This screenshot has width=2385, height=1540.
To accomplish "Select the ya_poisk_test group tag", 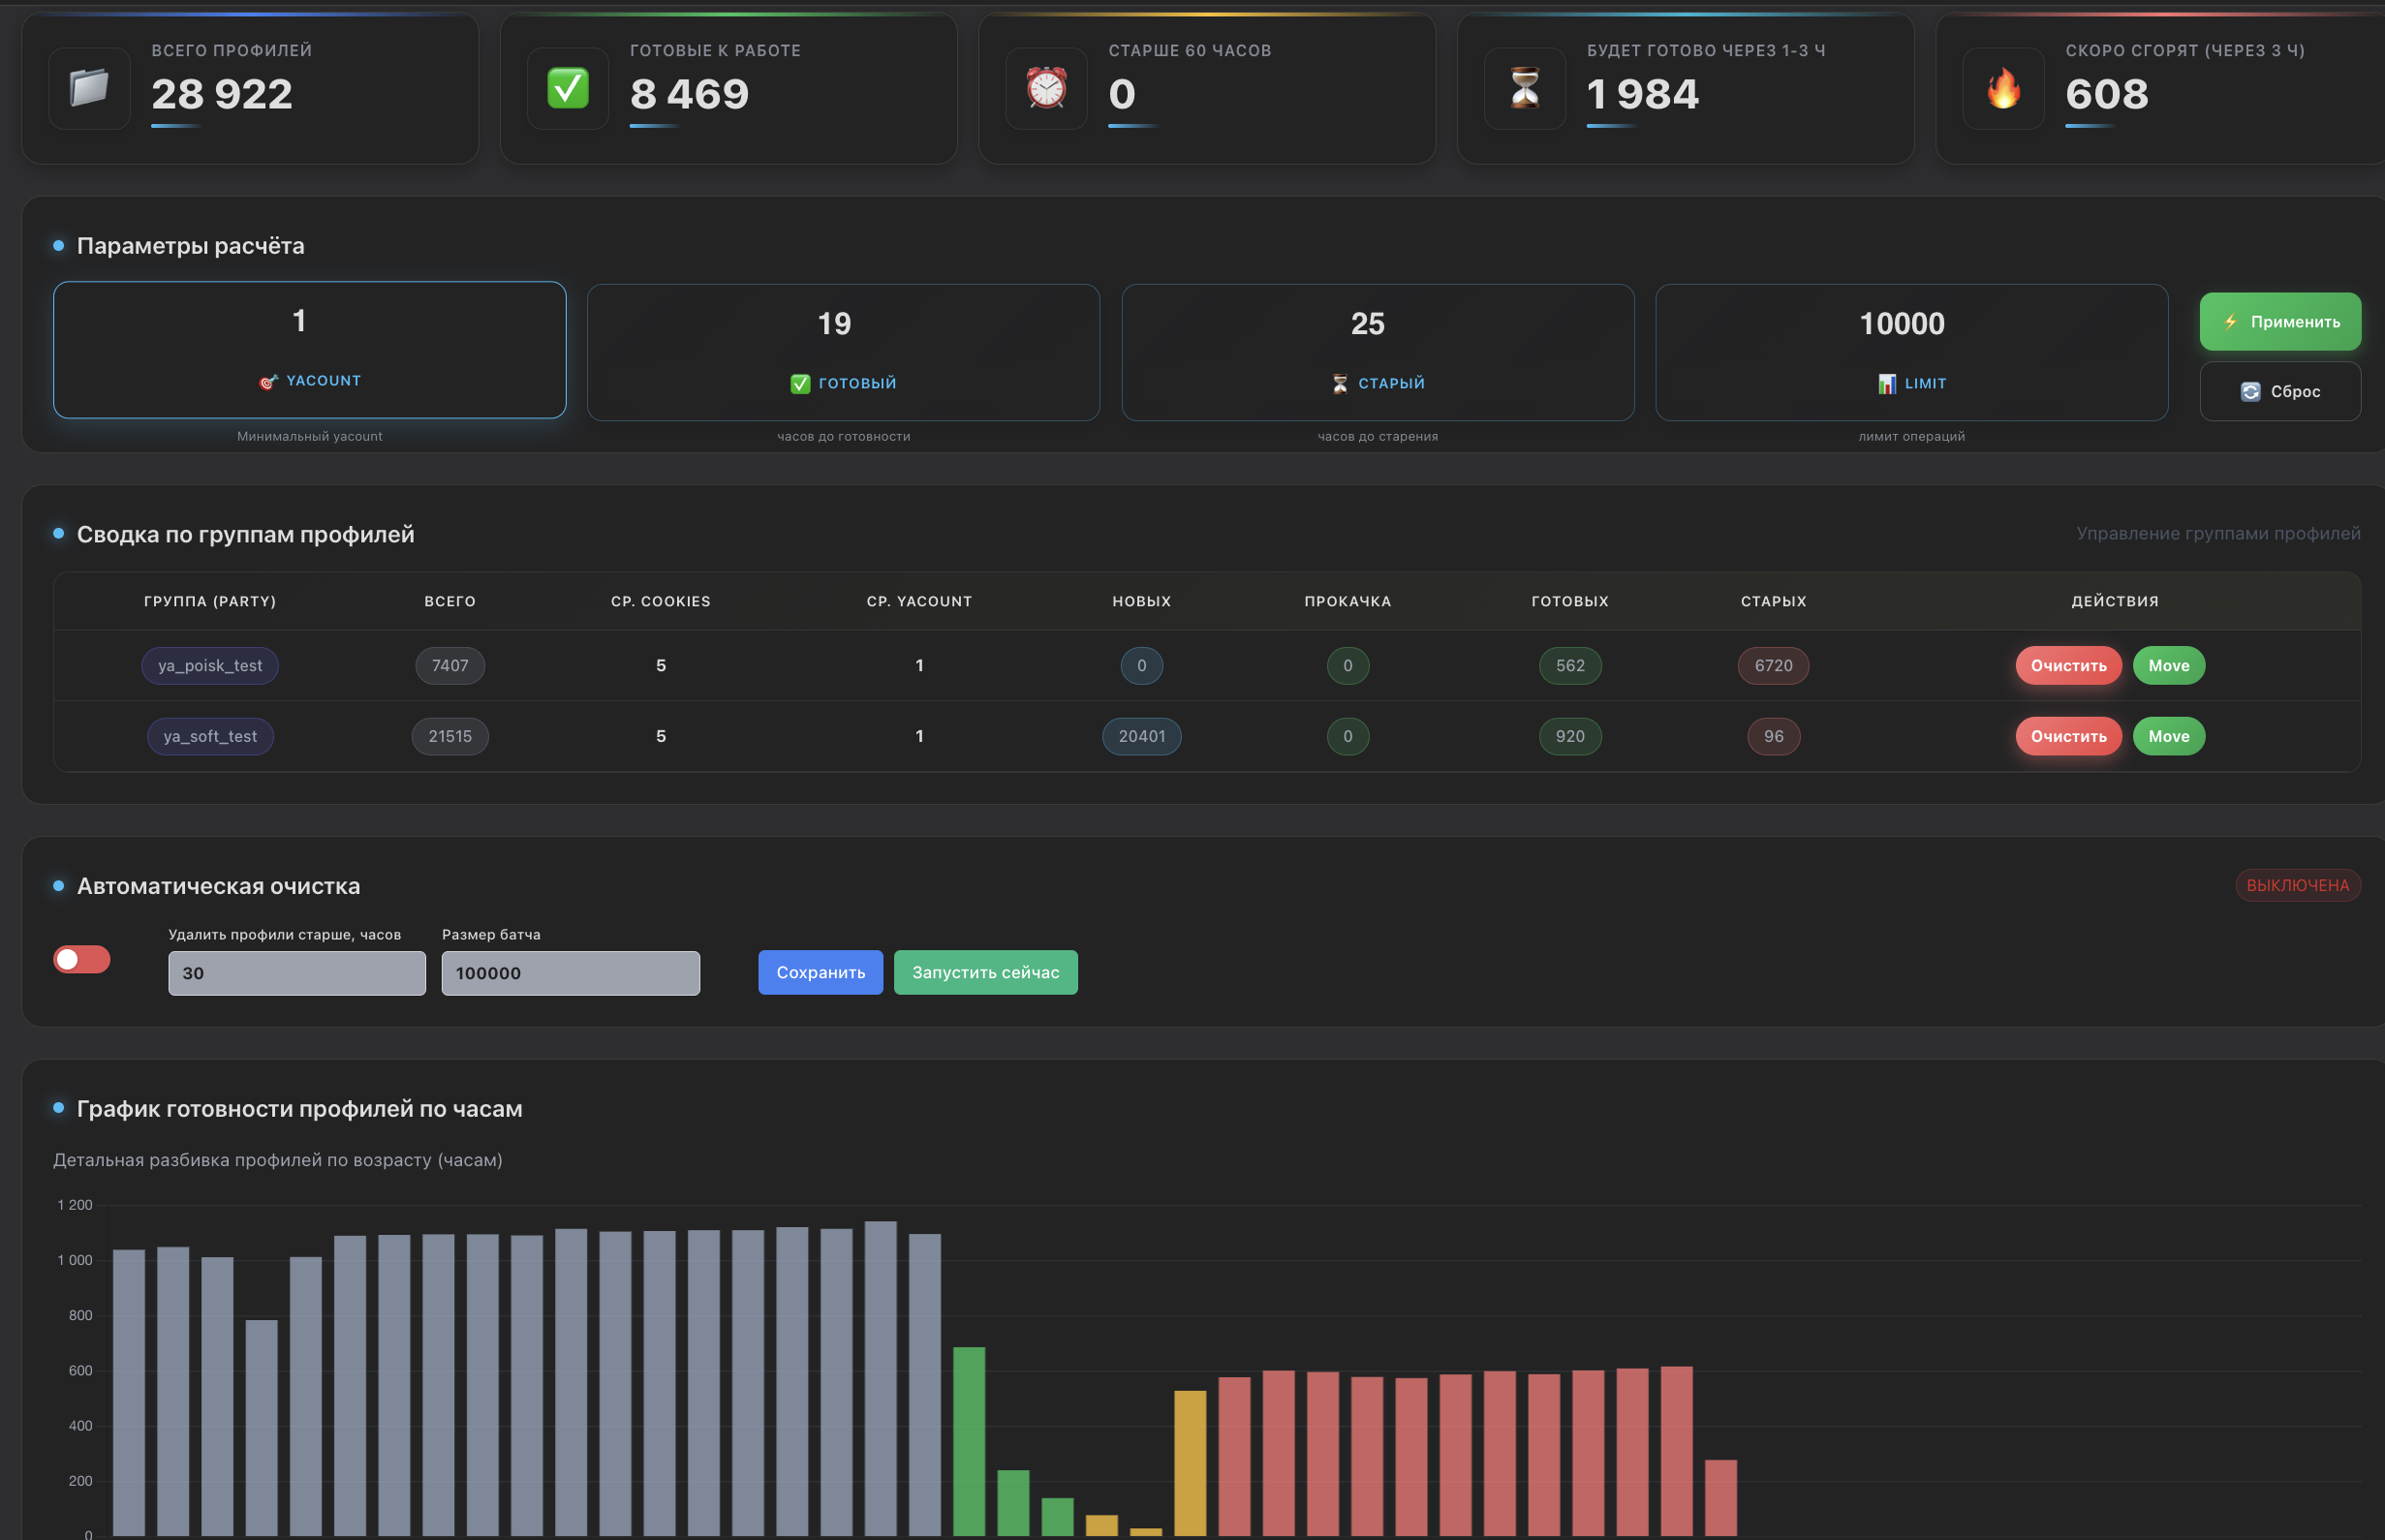I will [x=210, y=666].
